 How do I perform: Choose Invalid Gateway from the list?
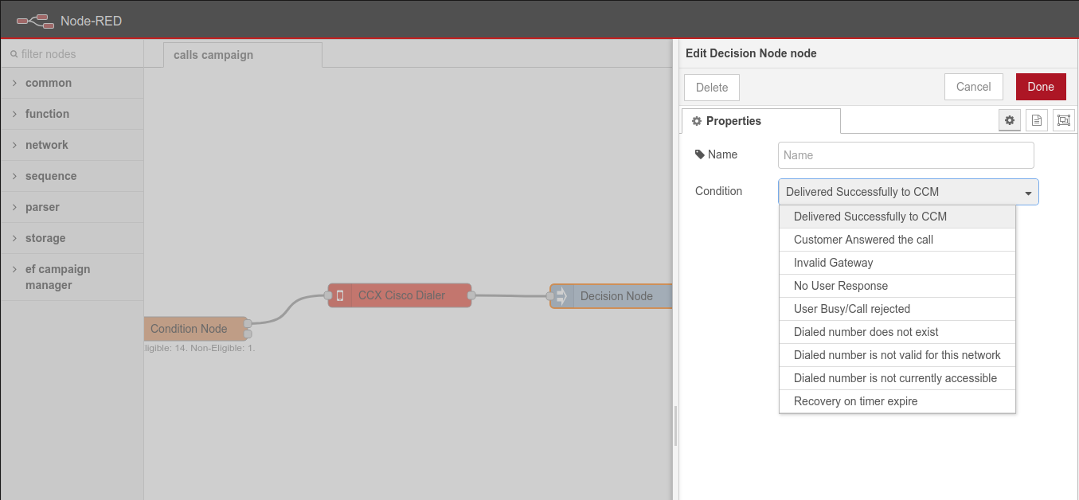point(833,263)
